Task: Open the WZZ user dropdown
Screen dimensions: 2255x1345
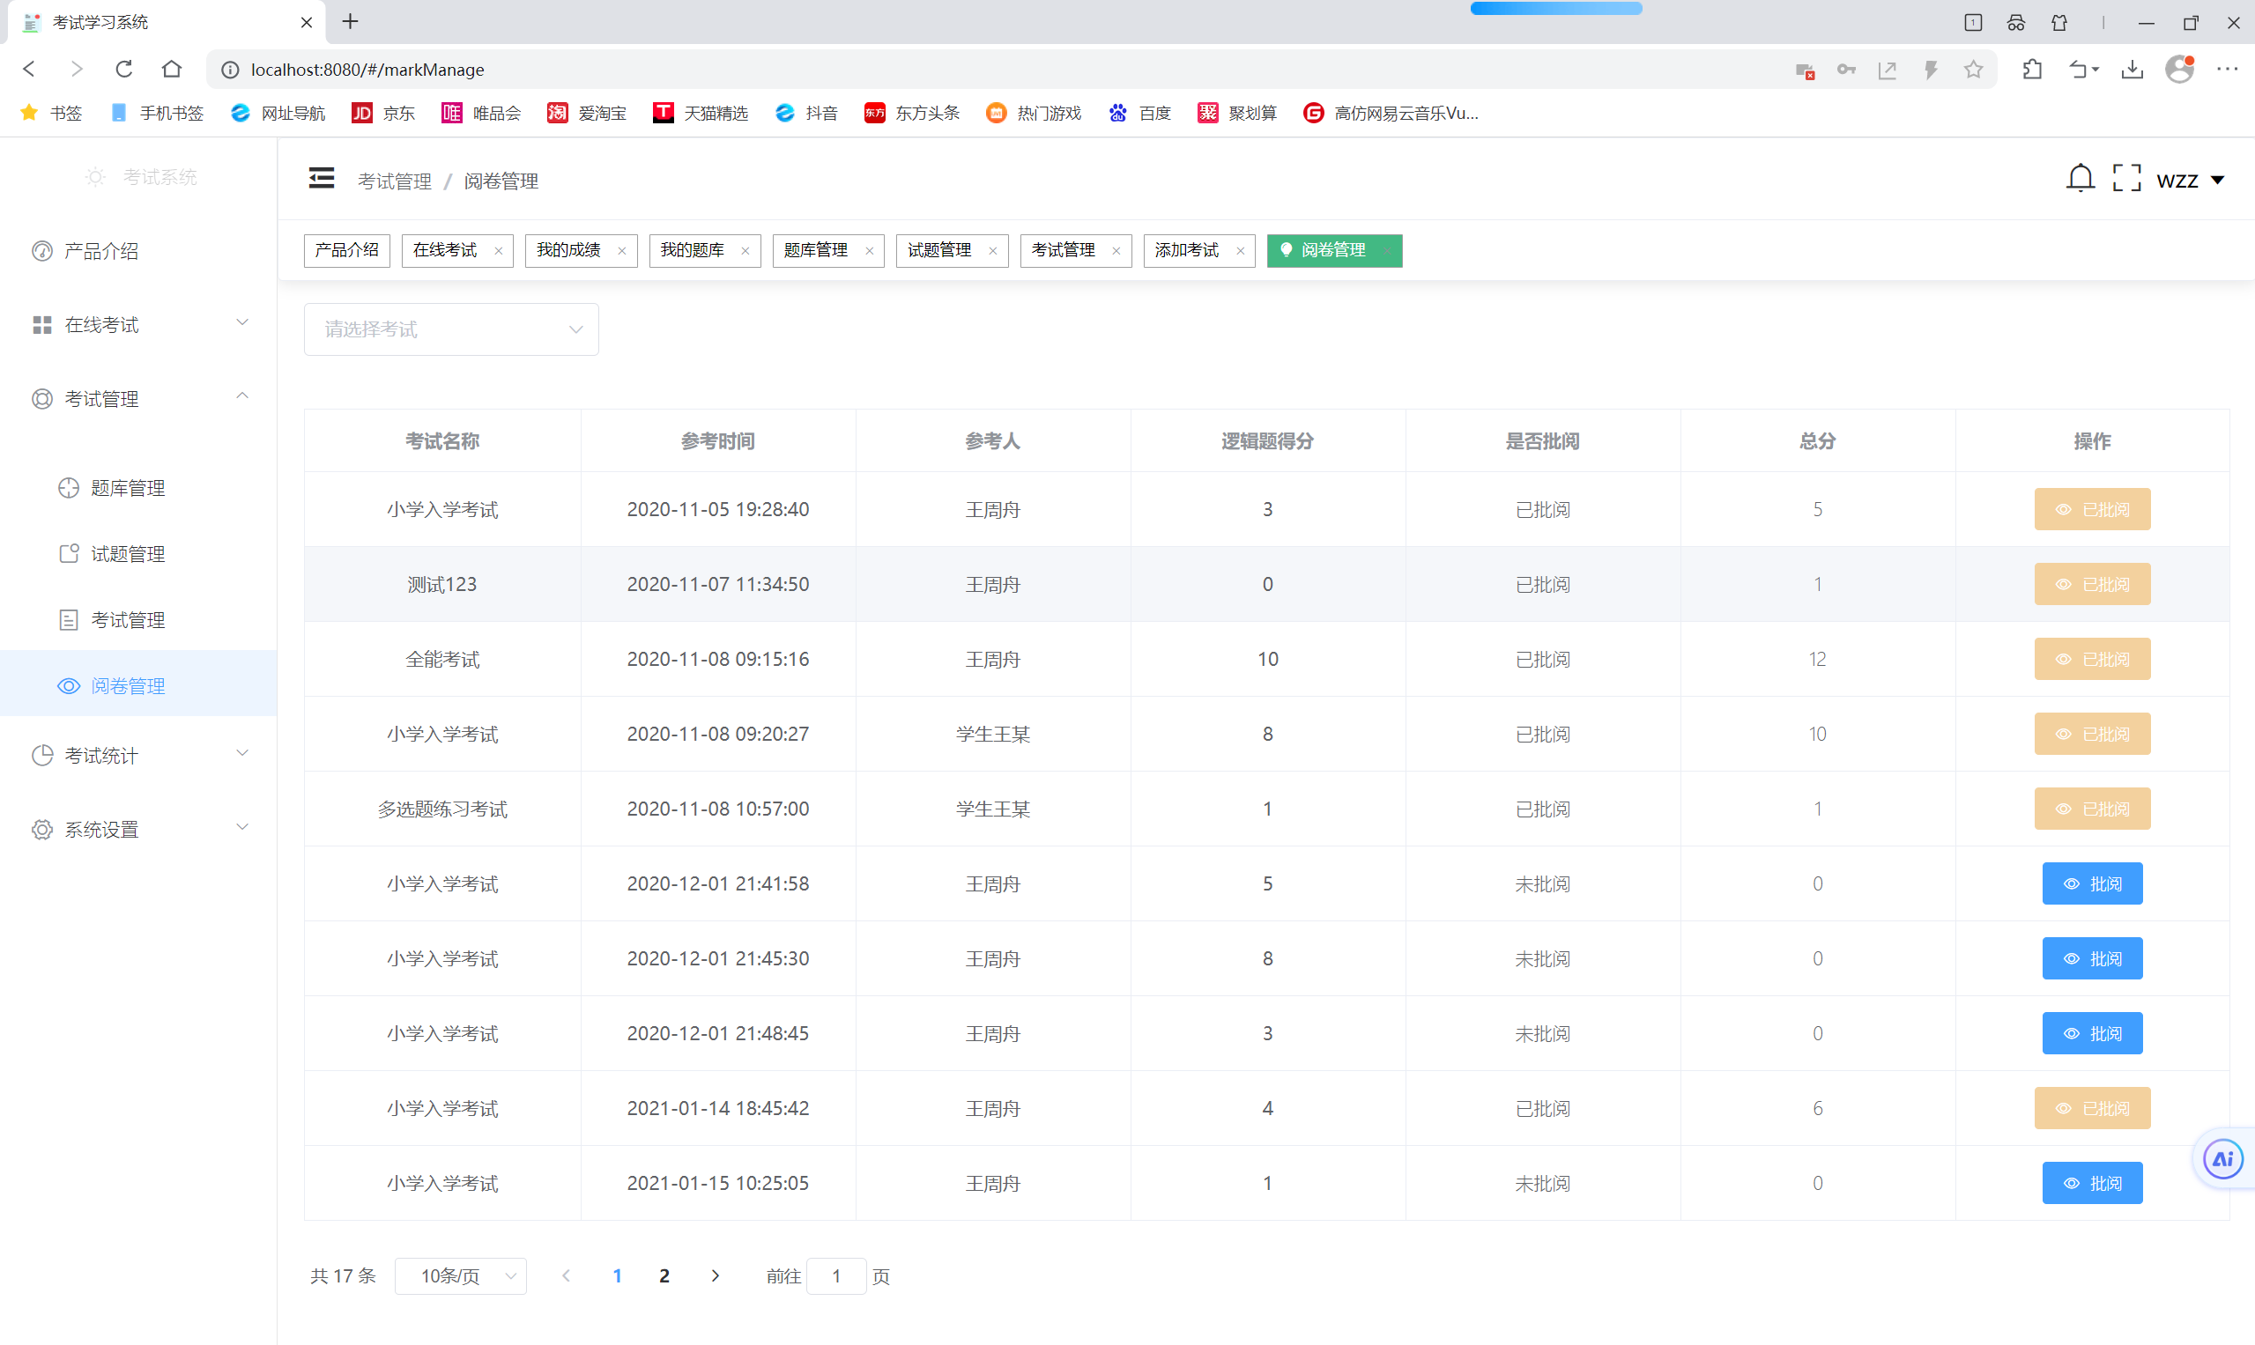Action: pos(2189,181)
